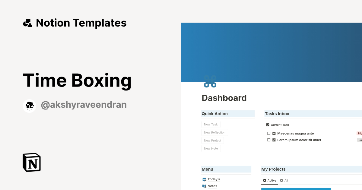The image size is (362, 190).
Task: Click the command-symbol page icon above Dashboard
Action: [210, 81]
